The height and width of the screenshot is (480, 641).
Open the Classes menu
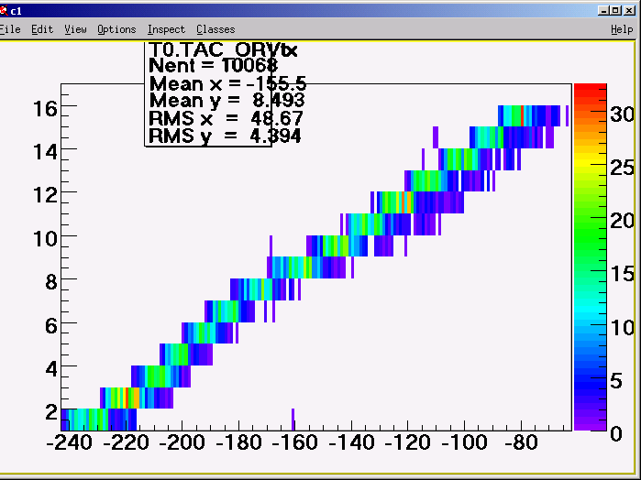coord(216,29)
